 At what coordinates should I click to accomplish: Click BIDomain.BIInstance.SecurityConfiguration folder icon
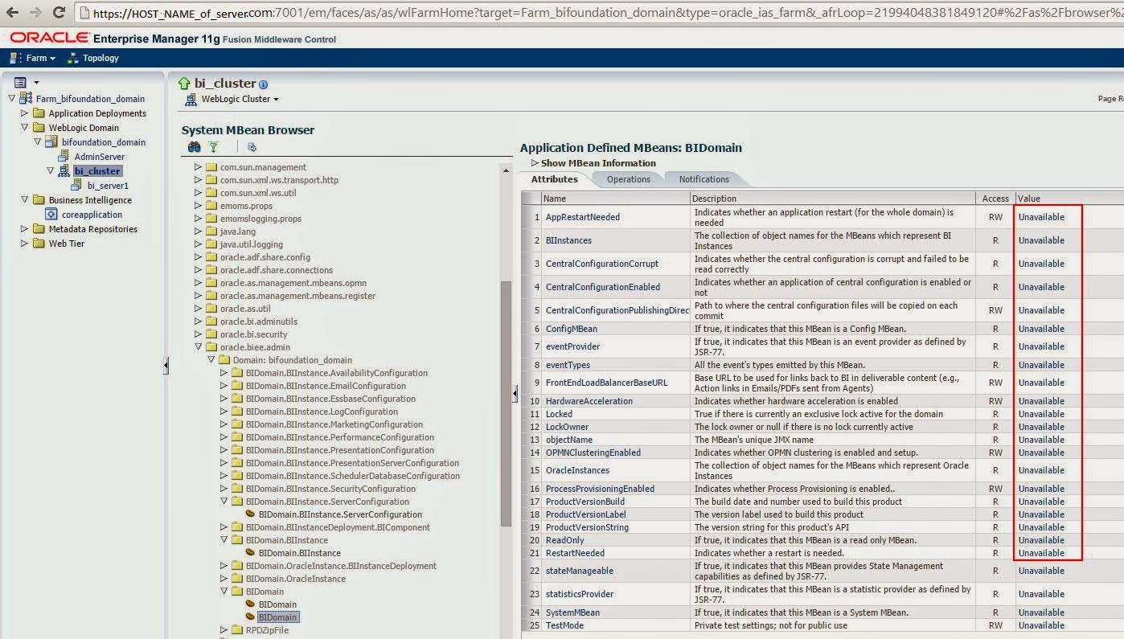click(x=238, y=489)
